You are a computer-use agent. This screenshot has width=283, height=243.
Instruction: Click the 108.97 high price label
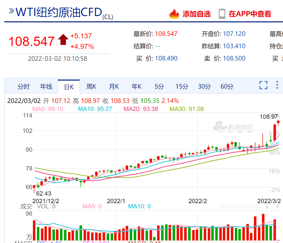(x=268, y=117)
